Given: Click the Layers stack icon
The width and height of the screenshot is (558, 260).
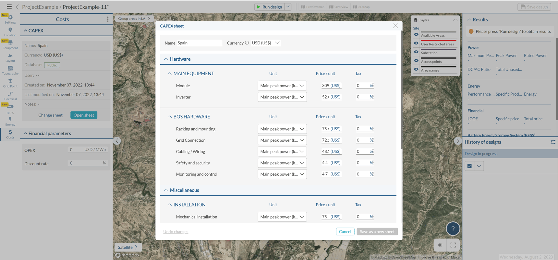Looking at the screenshot, I should coord(416,20).
